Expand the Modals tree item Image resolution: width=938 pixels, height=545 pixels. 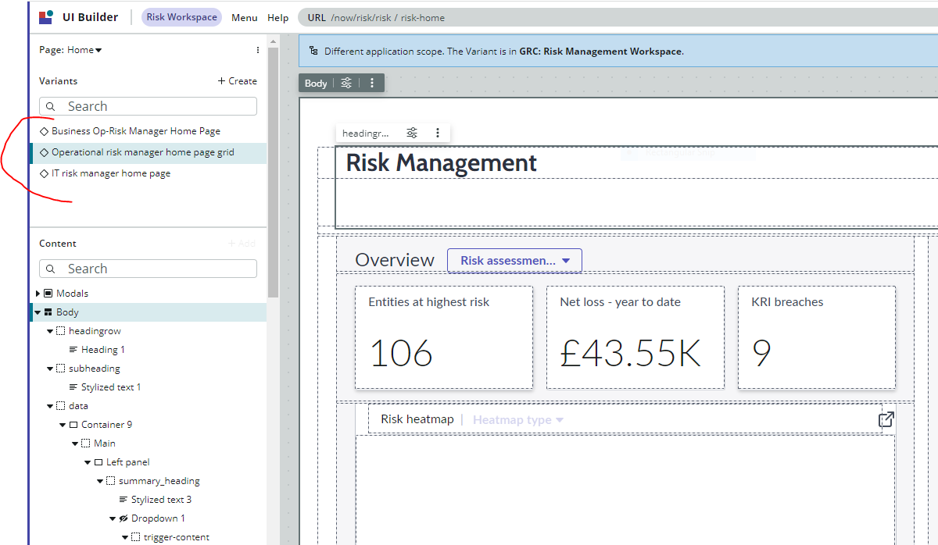point(38,293)
